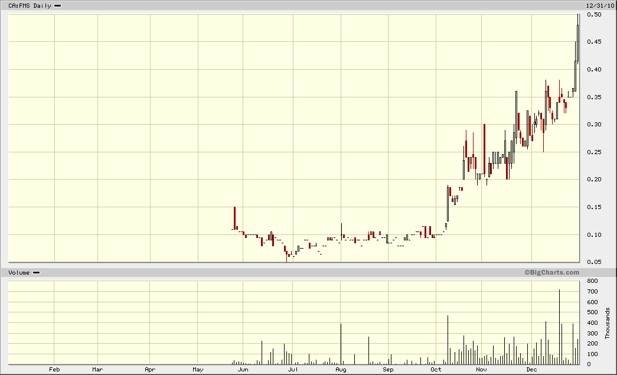The width and height of the screenshot is (617, 375).
Task: Click the 0.05 price axis label
Action: coord(594,262)
